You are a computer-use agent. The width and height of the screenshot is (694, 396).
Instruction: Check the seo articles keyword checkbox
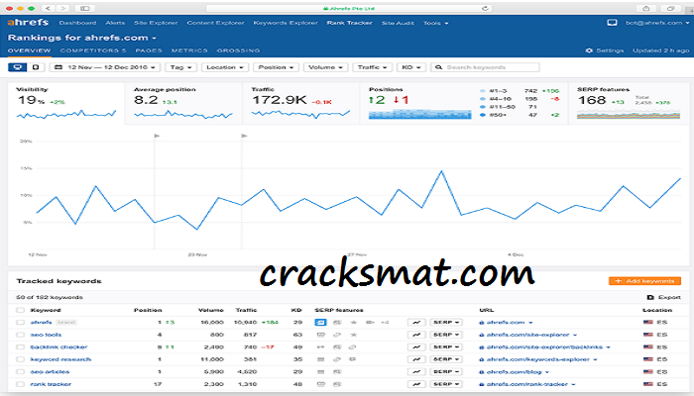(21, 371)
